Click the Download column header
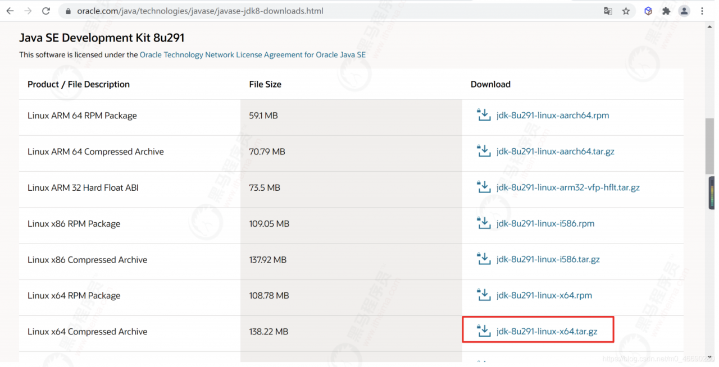This screenshot has height=367, width=719. 490,84
